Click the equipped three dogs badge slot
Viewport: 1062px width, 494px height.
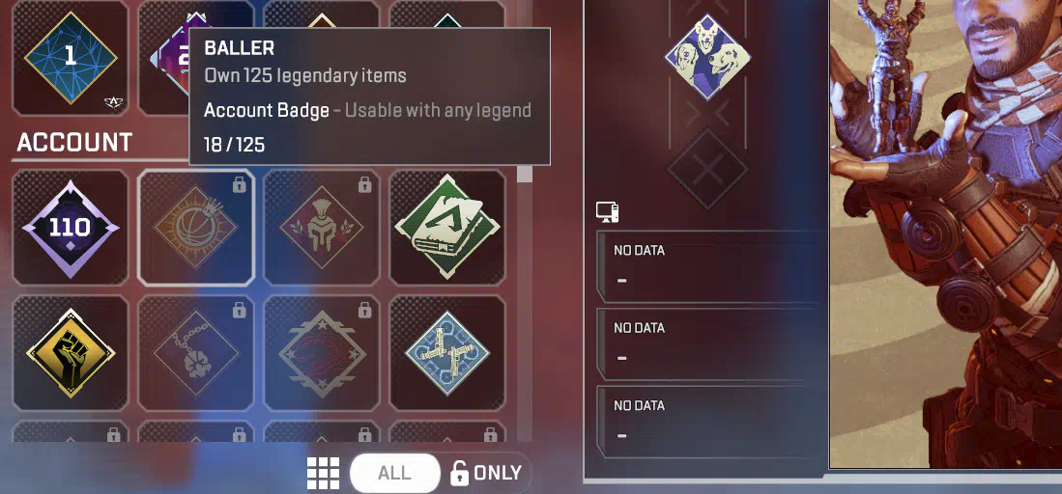(707, 57)
